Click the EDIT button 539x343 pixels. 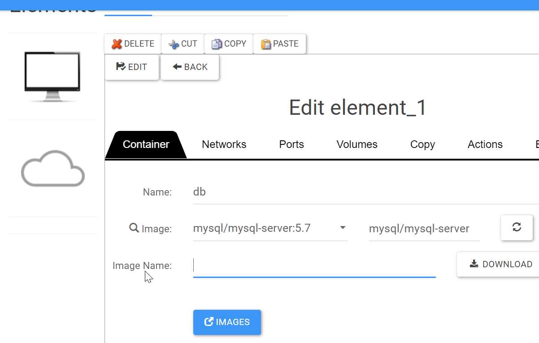click(132, 67)
